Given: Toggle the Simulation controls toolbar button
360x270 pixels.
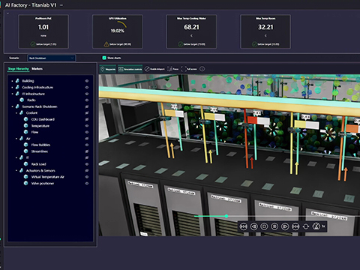Looking at the screenshot, I should (x=130, y=69).
